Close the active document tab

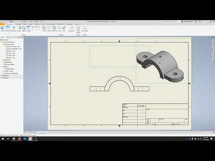[x=46, y=132]
